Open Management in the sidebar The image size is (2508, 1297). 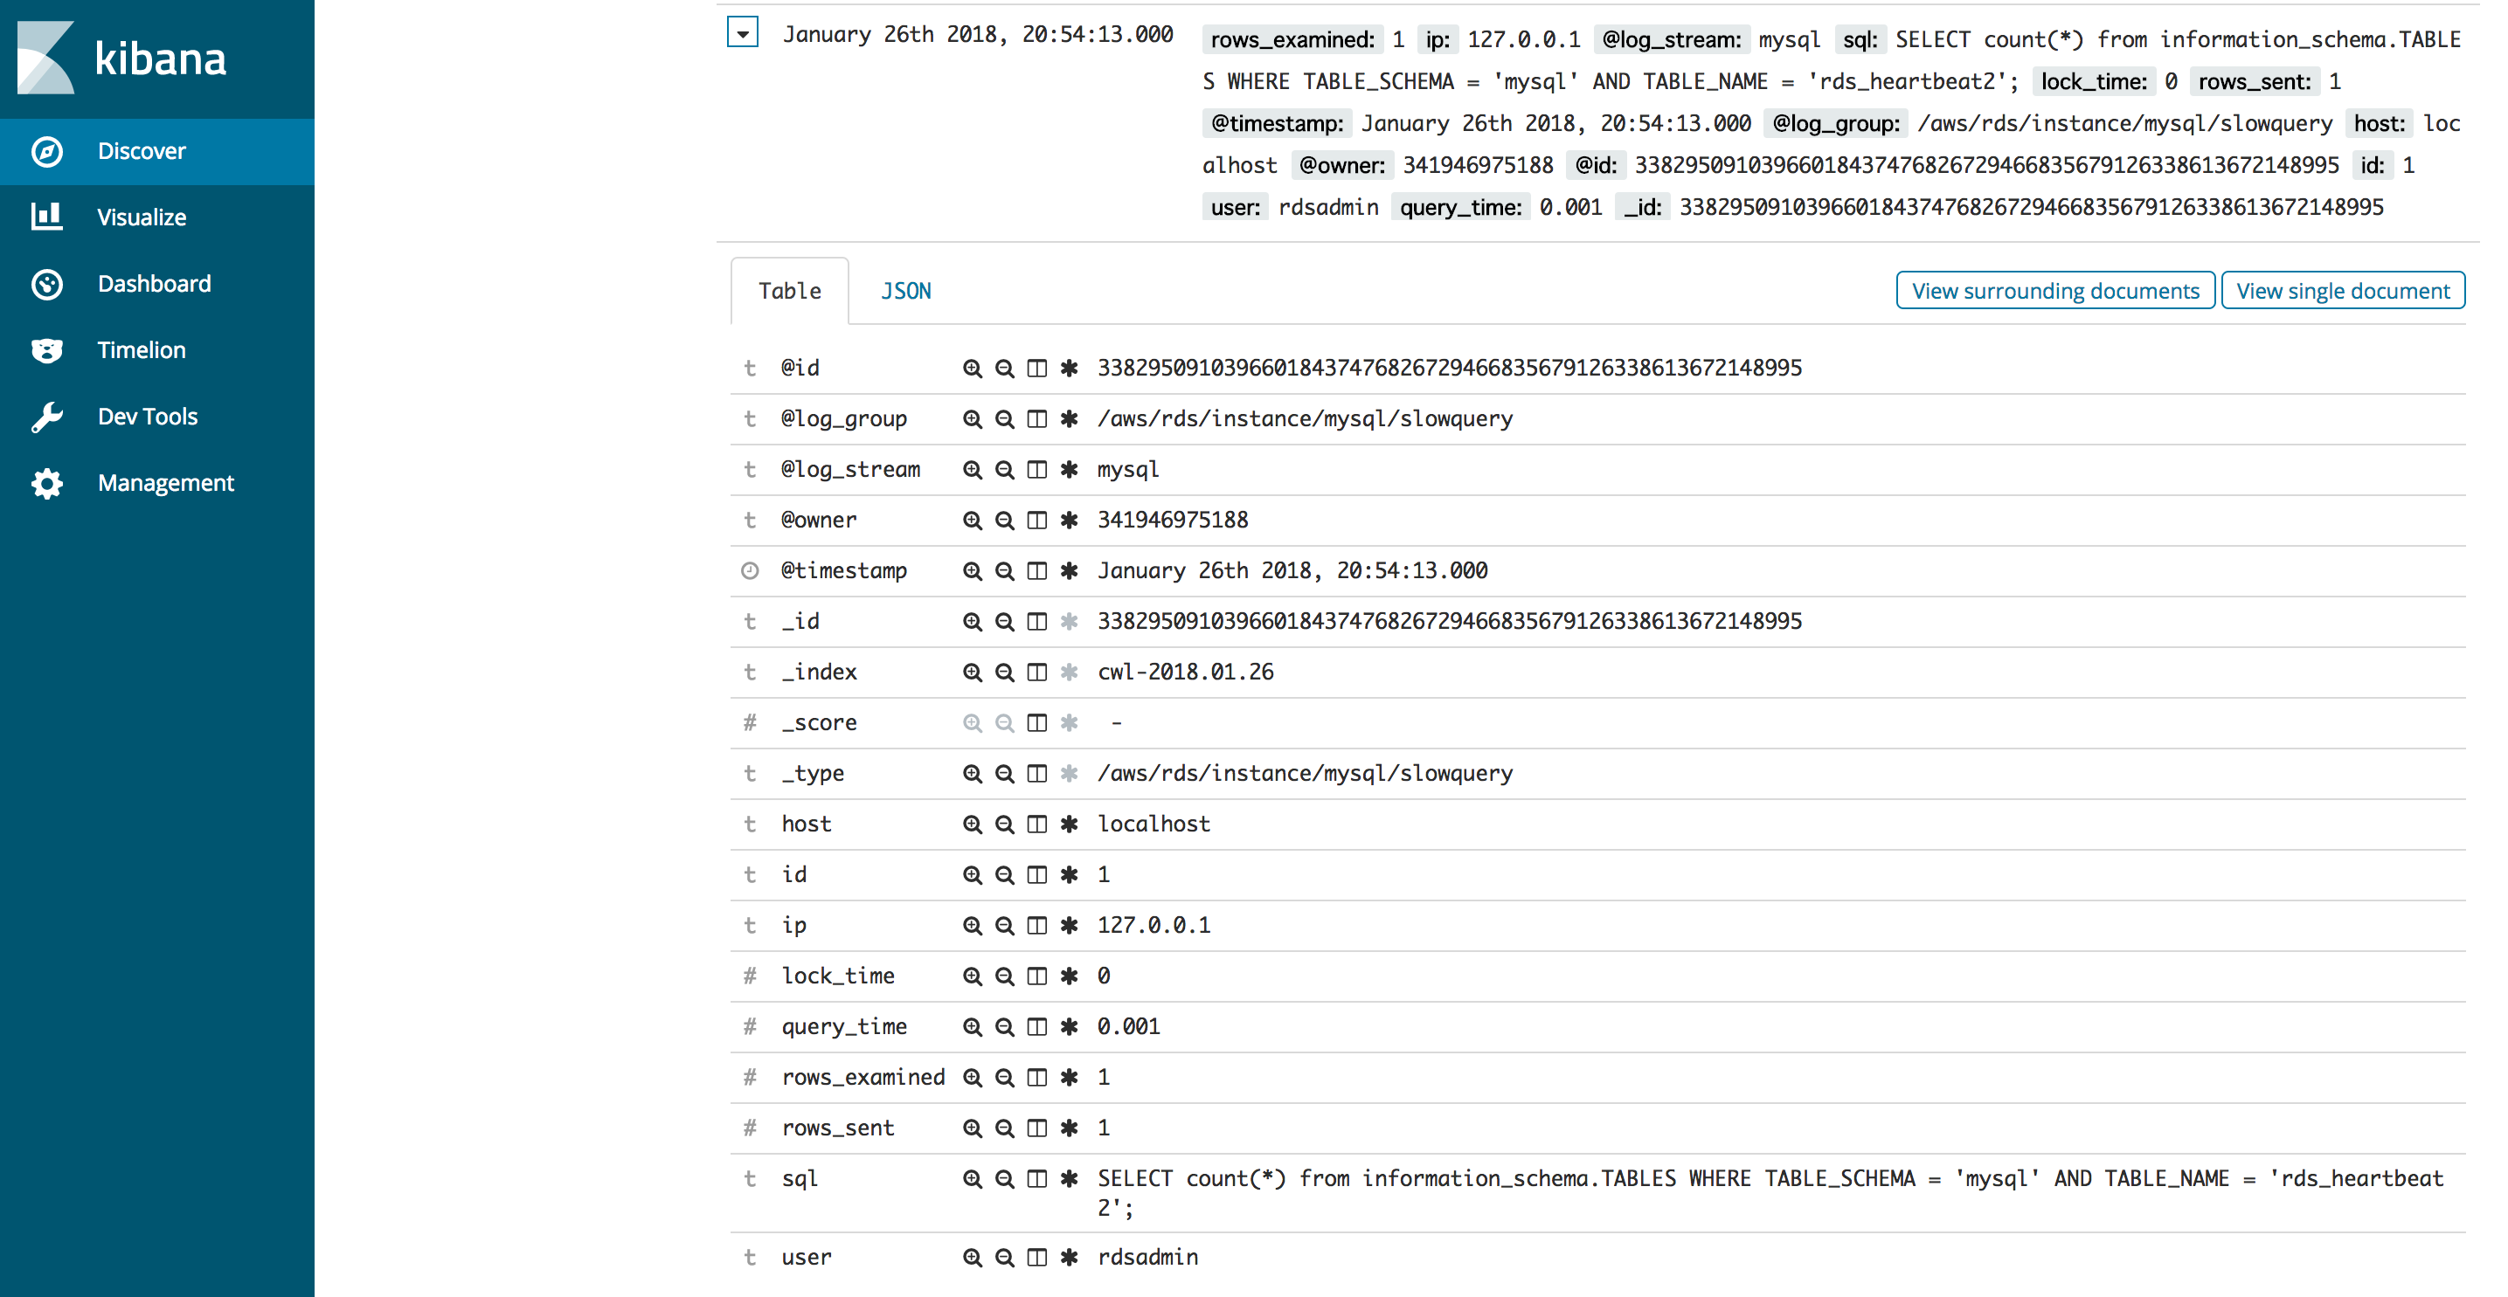pyautogui.click(x=156, y=483)
